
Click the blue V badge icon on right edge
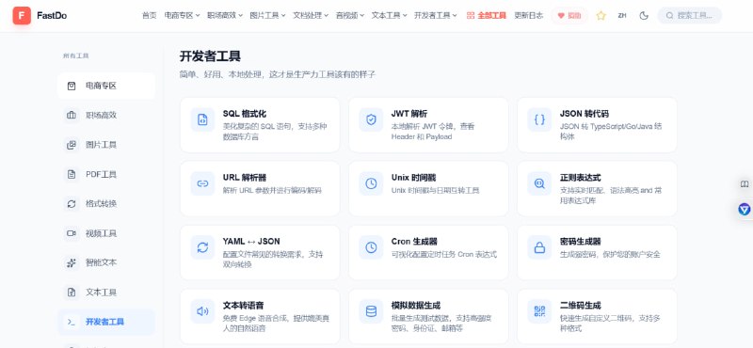point(745,209)
